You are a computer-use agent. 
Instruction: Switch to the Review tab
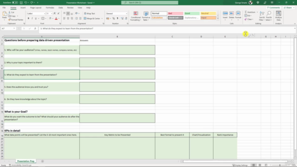[70, 8]
